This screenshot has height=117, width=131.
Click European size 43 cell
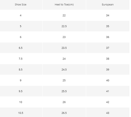point(108,113)
